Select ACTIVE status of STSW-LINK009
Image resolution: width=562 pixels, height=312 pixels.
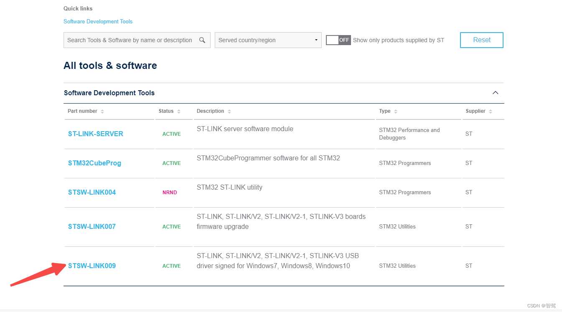tap(171, 266)
